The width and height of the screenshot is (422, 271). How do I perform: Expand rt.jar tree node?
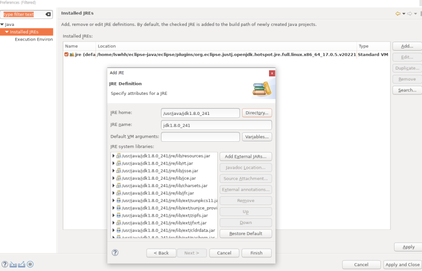click(x=113, y=163)
